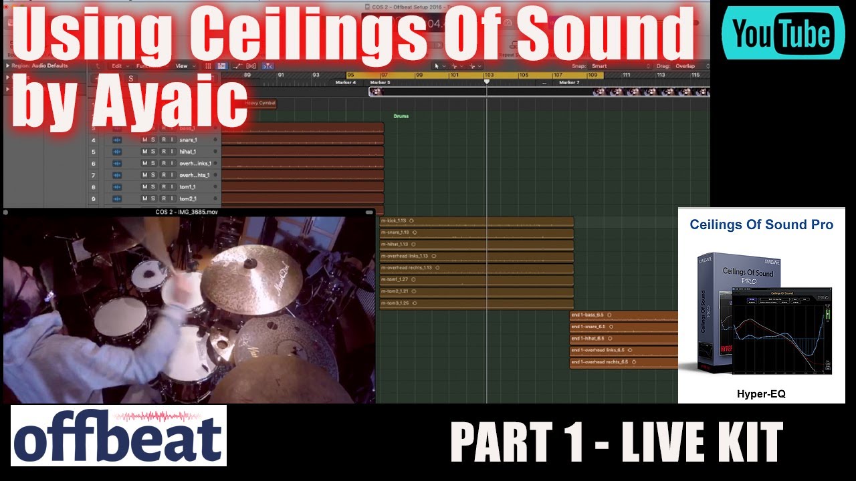Screen dimensions: 856x481
Task: Select the end 1-overhead links_6.5 region
Action: click(x=623, y=350)
